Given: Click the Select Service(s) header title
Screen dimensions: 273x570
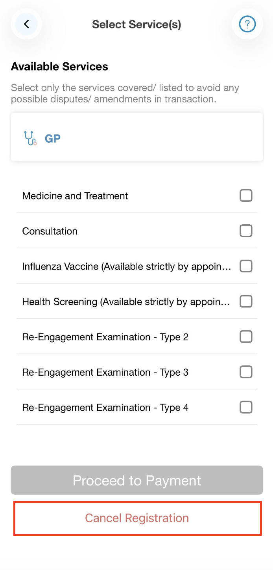Looking at the screenshot, I should click(x=136, y=24).
